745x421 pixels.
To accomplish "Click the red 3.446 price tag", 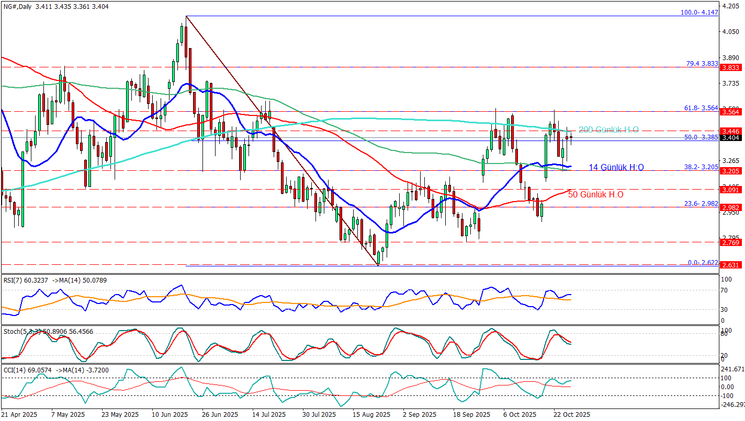I will 730,131.
